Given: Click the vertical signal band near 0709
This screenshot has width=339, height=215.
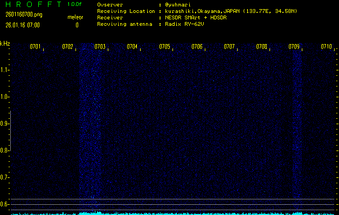Looking at the screenshot, I should [296, 129].
